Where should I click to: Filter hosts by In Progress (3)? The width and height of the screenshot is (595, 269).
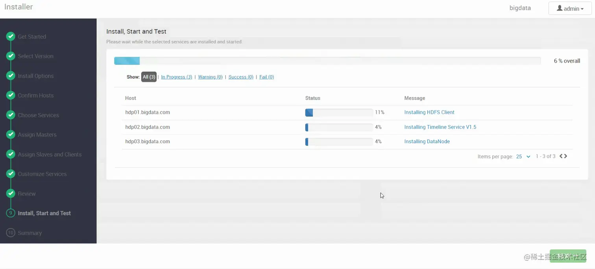pyautogui.click(x=177, y=77)
